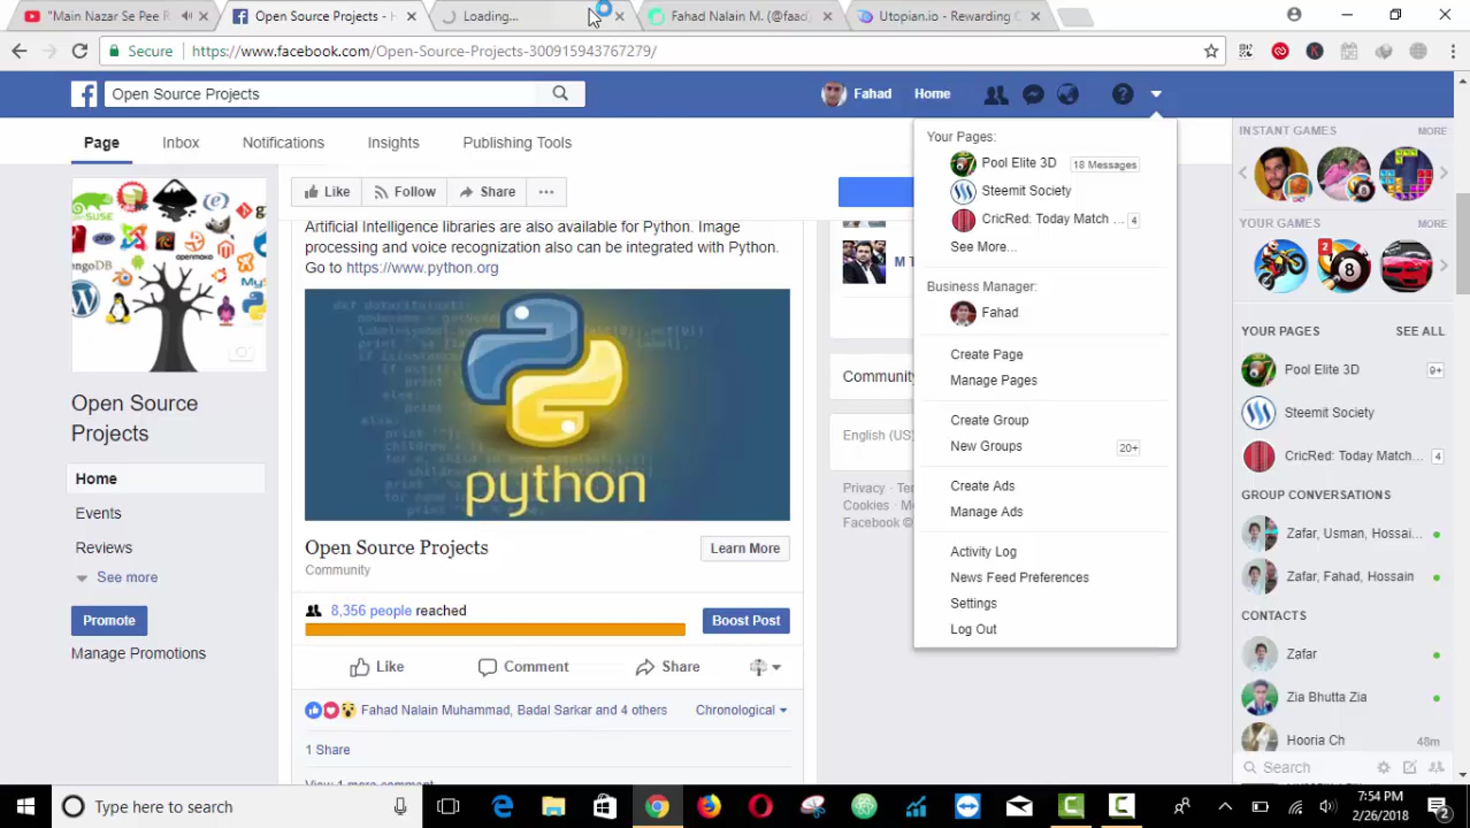1470x828 pixels.
Task: Click the Boost Post button
Action: [746, 620]
